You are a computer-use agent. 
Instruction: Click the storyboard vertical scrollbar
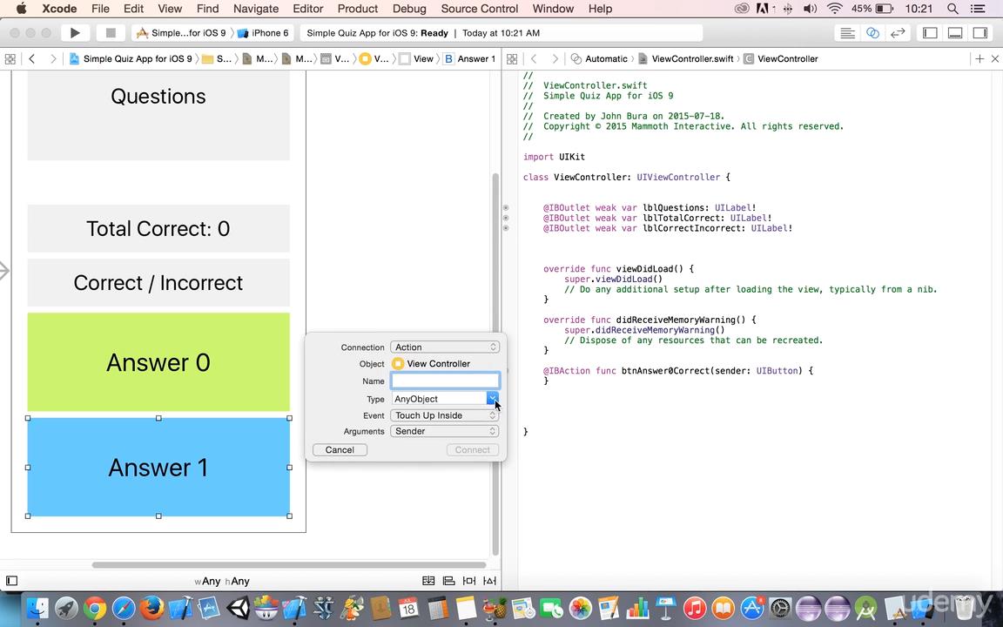coord(495,364)
